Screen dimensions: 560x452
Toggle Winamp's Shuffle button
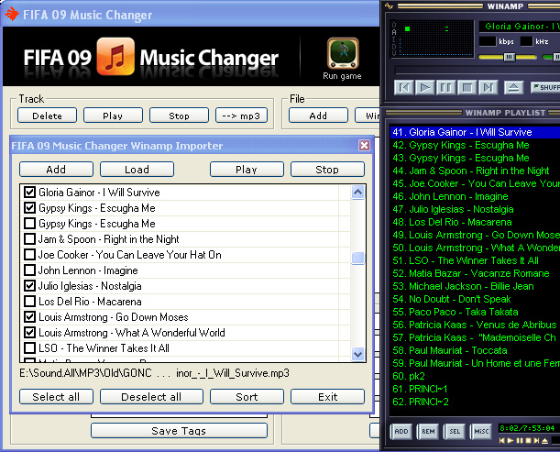(545, 87)
